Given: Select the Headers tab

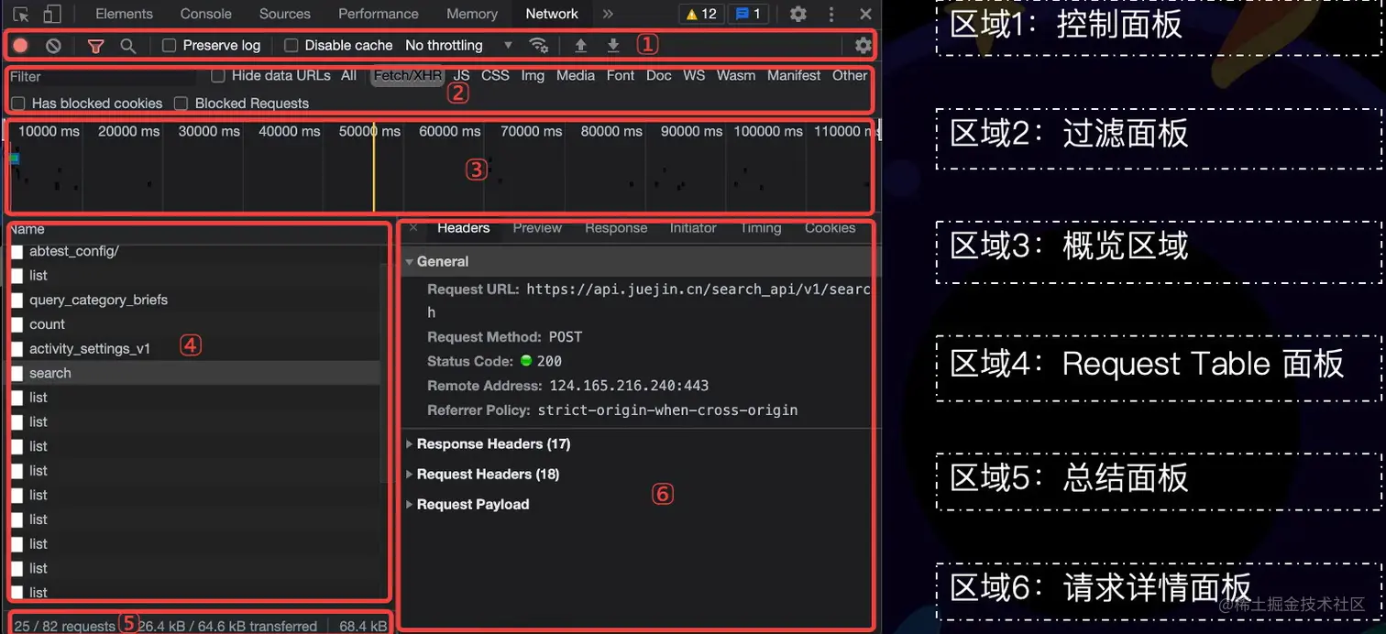Looking at the screenshot, I should tap(463, 227).
